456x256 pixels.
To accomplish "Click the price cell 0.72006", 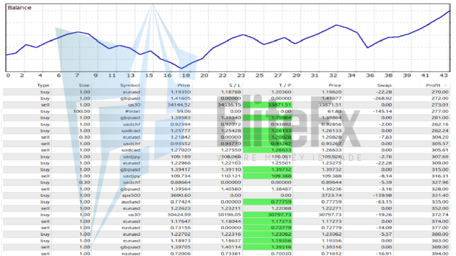I will [x=180, y=254].
